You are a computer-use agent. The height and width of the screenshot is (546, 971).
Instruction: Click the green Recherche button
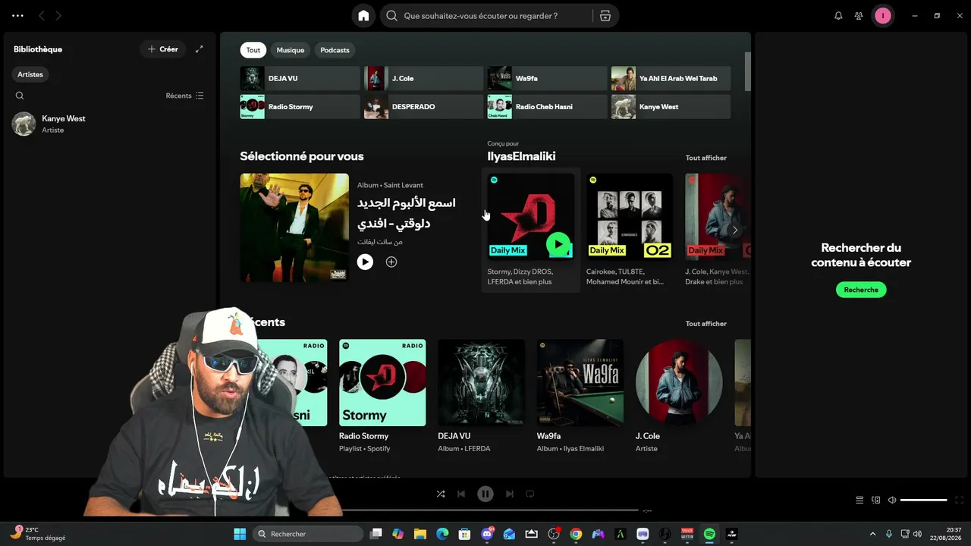[861, 290]
